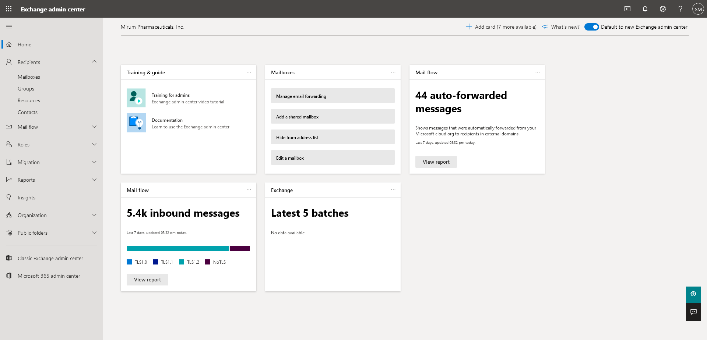
Task: Open Training for admins video thumbnail
Action: pos(136,98)
